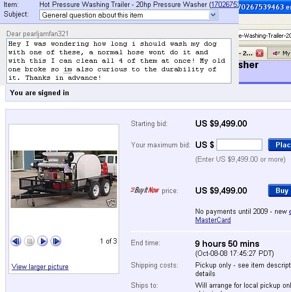291x292 pixels.
Task: Go to previous picture in slideshow
Action: (x=16, y=241)
